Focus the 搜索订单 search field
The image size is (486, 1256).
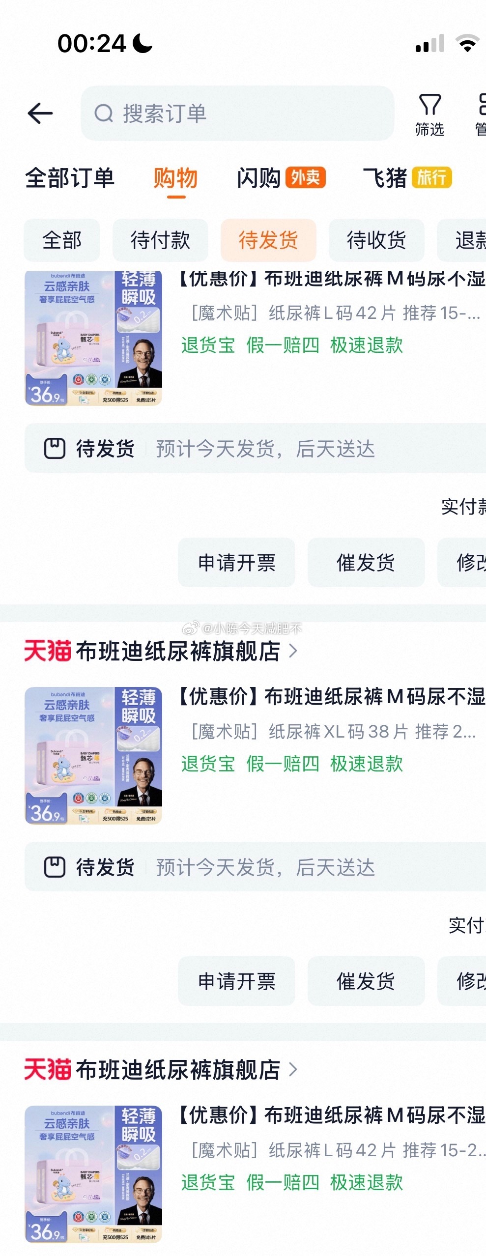click(x=237, y=114)
